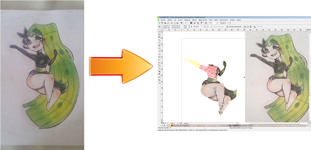Open the 'Encajar en' snap dropdown
The height and width of the screenshot is (150, 311).
(229, 23)
